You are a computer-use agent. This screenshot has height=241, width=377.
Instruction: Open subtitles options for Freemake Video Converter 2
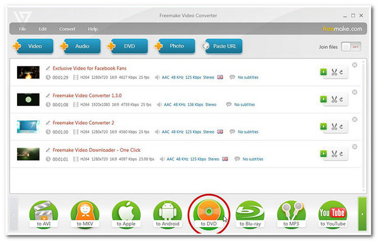tap(244, 132)
